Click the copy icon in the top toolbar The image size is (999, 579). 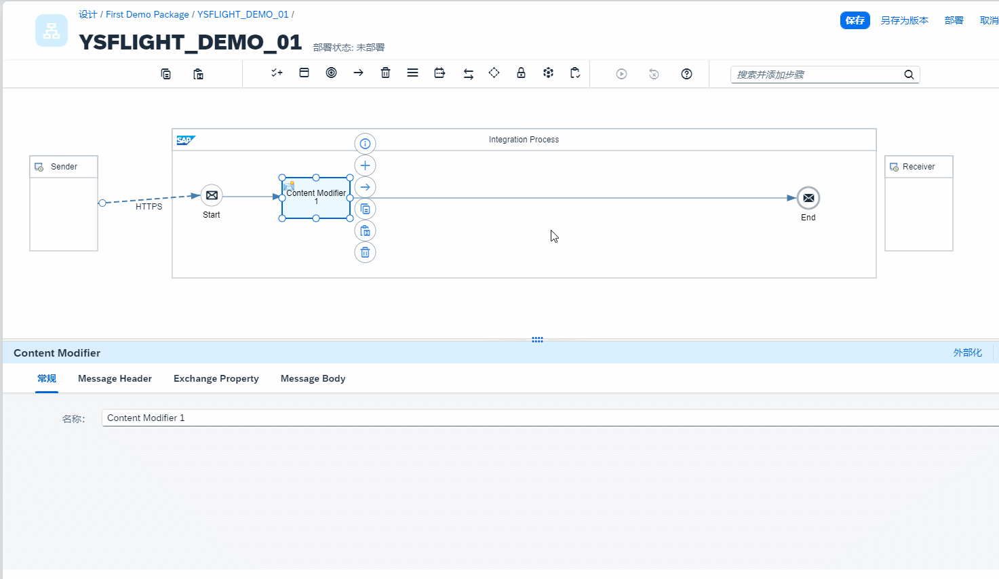[x=165, y=74]
